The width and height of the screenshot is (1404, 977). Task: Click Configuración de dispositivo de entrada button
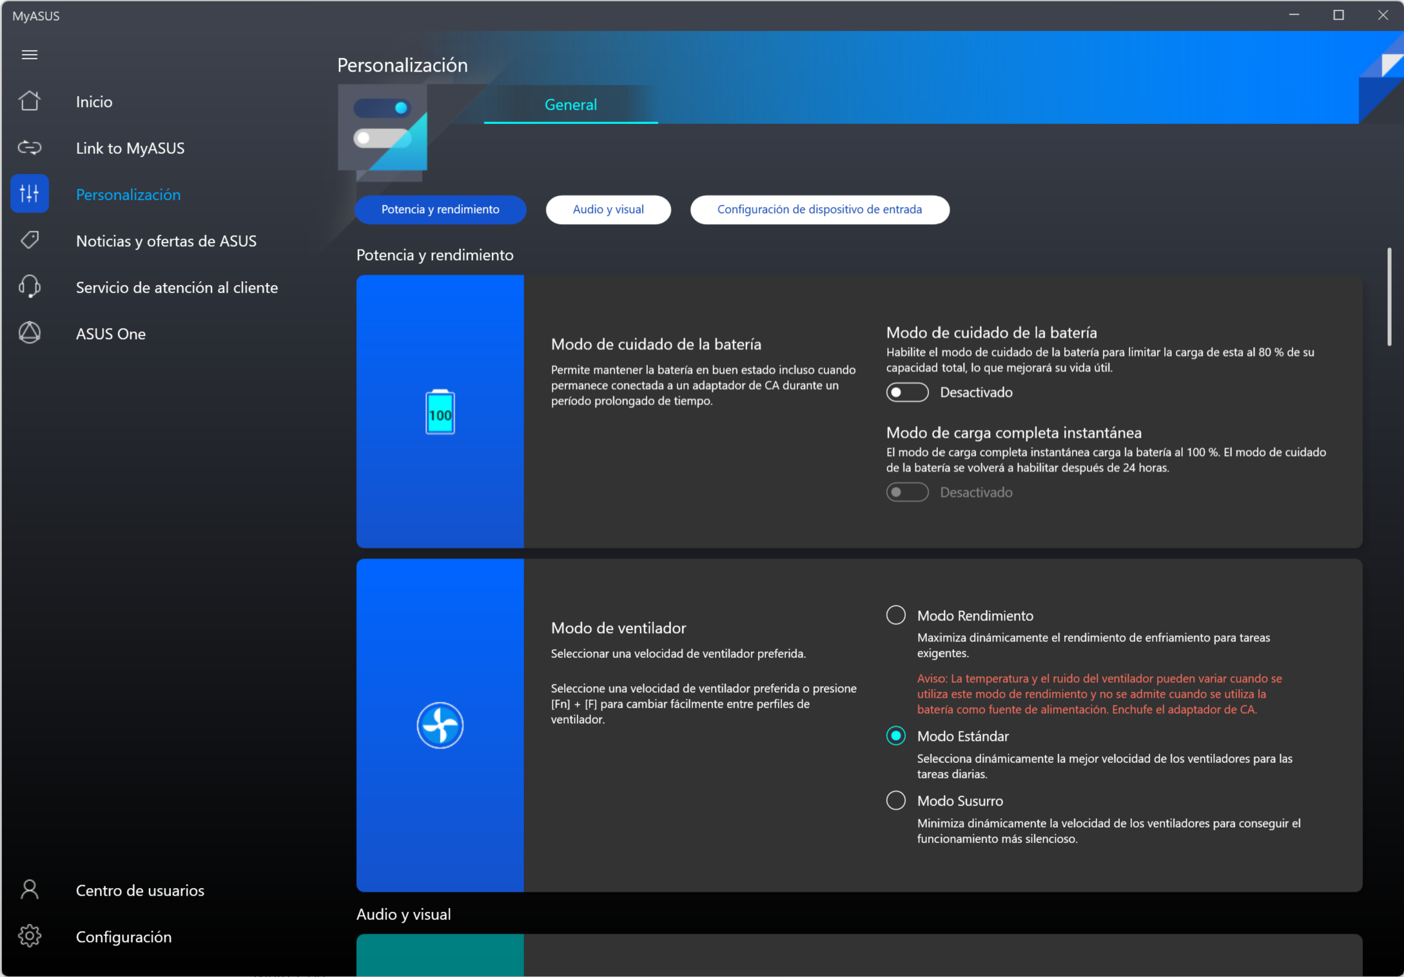click(x=819, y=210)
